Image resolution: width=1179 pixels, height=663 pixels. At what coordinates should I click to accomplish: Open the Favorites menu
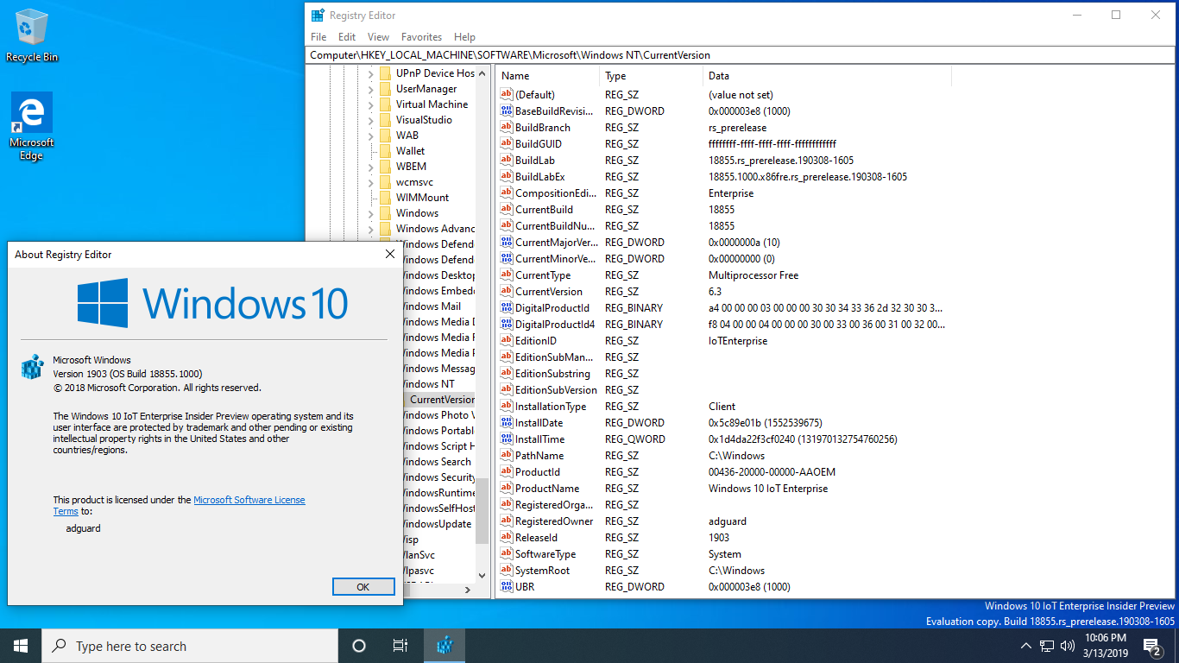421,37
